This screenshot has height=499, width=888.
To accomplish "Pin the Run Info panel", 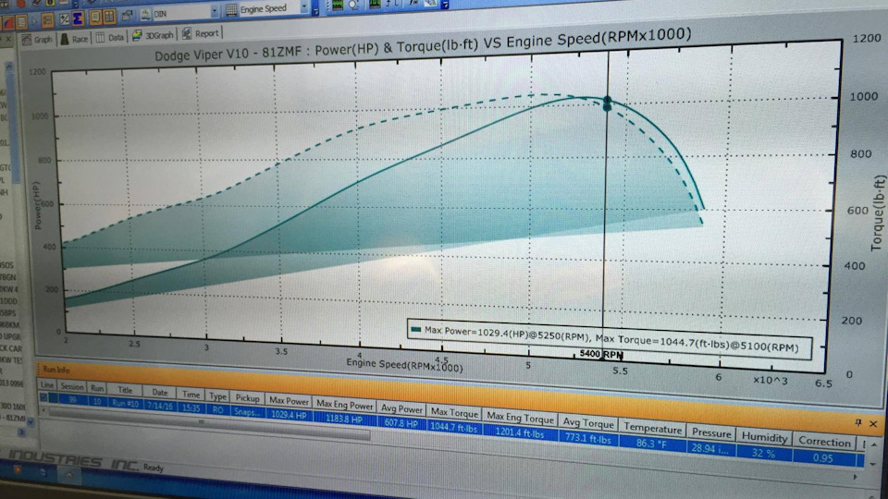I will pos(858,422).
